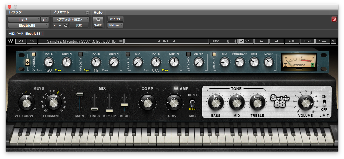344x159 pixels.
Task: Open the <デフォルト設定> preset dropdown
Action: (x=71, y=19)
